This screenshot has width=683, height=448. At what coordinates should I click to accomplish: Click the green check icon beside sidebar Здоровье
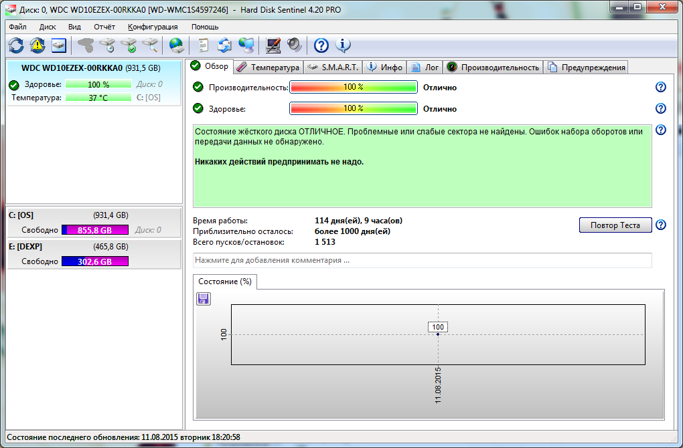click(x=14, y=85)
